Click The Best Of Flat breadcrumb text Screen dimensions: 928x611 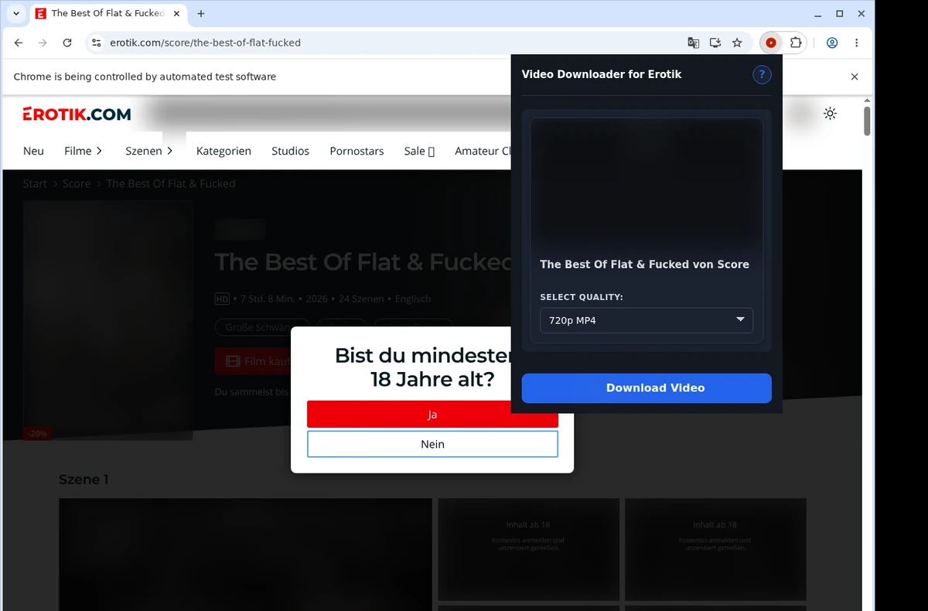pos(170,183)
